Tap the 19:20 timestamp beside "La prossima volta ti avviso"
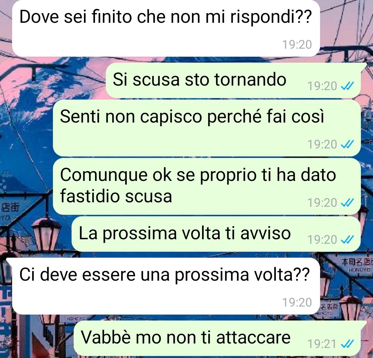373x358 pixels. pyautogui.click(x=322, y=240)
